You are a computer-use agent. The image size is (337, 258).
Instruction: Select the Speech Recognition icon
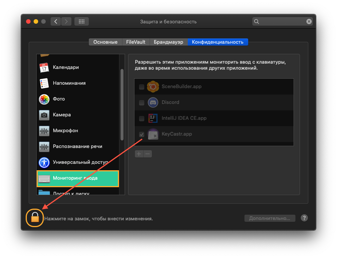point(44,147)
